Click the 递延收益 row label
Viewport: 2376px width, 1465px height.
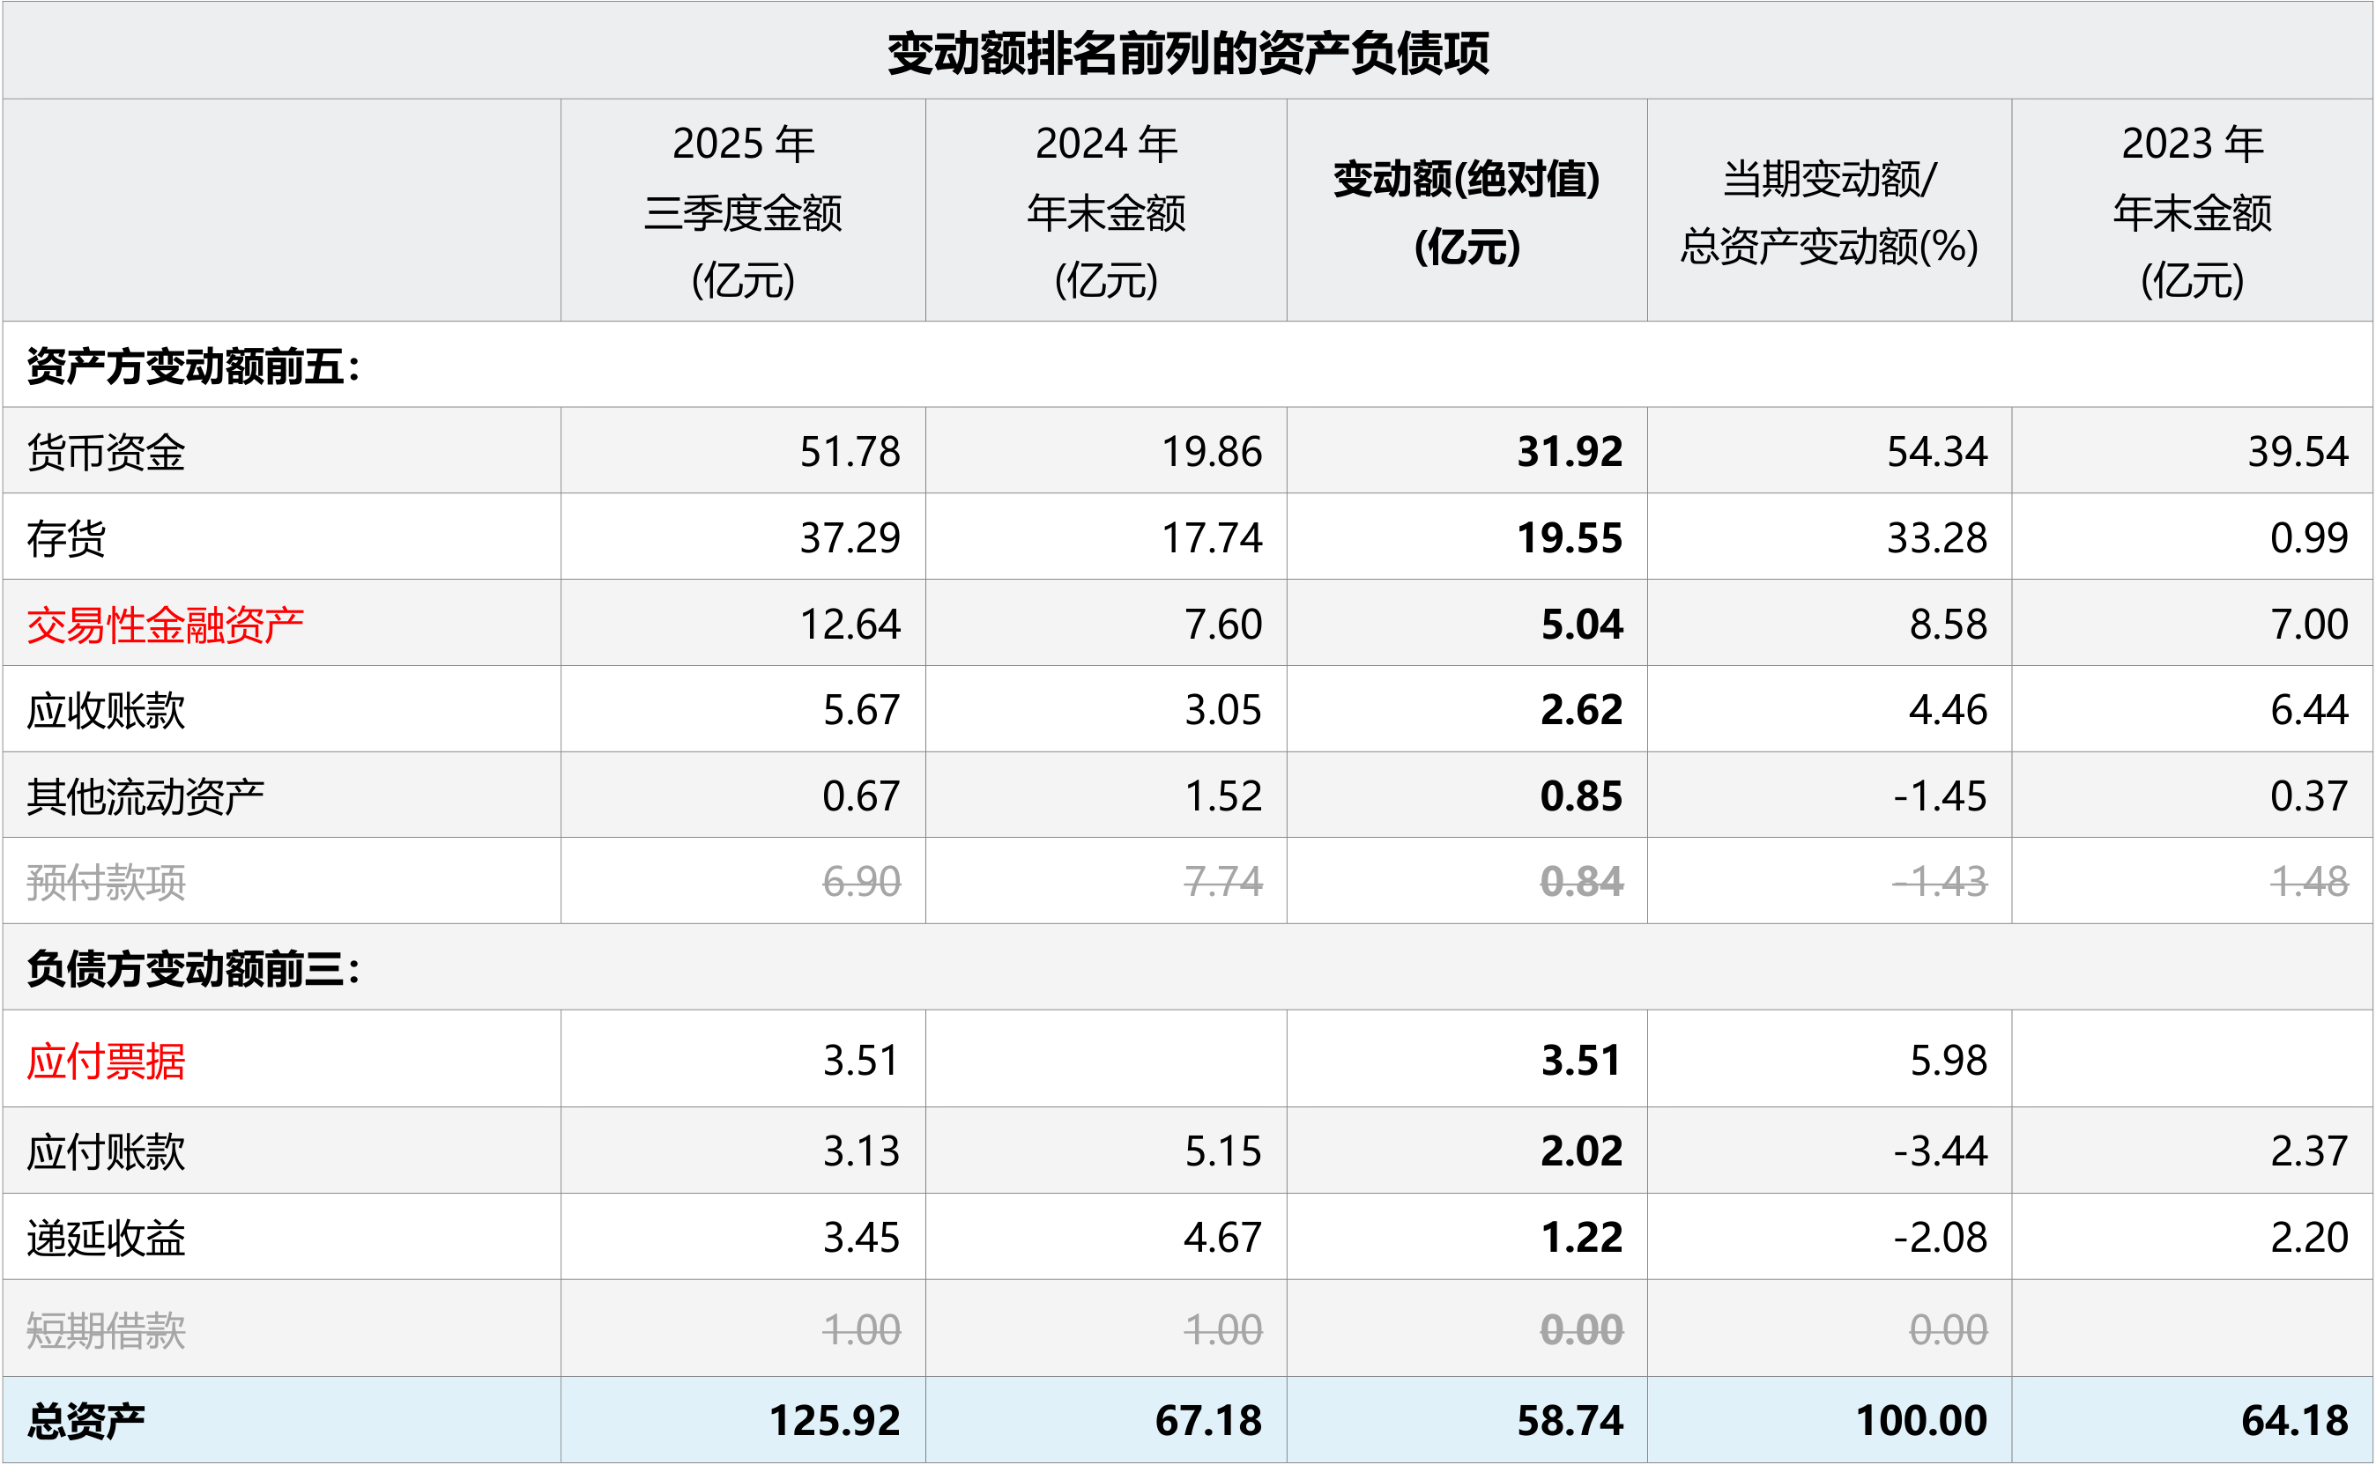(106, 1239)
